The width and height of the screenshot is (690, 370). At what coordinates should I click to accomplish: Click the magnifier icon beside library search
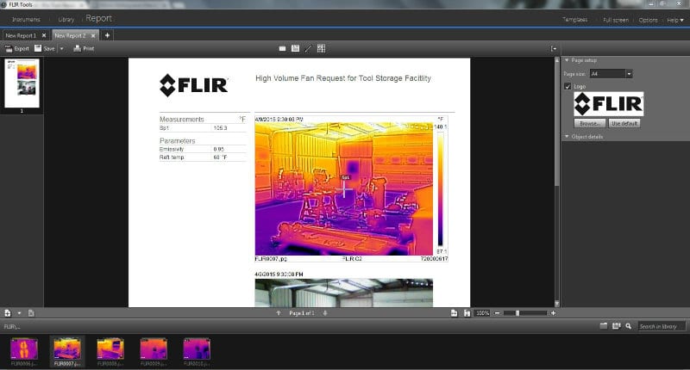pos(630,326)
